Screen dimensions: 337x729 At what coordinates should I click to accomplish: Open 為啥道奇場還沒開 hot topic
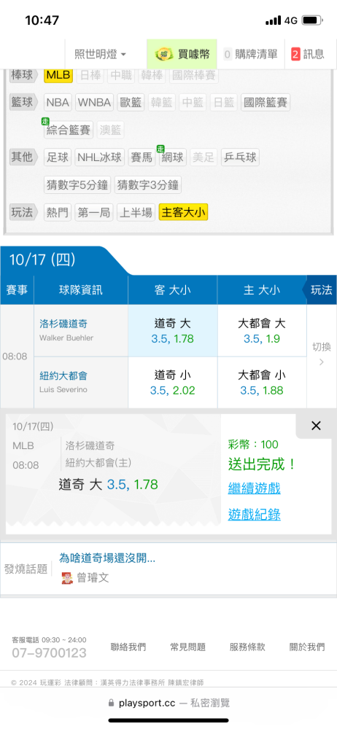point(107,558)
